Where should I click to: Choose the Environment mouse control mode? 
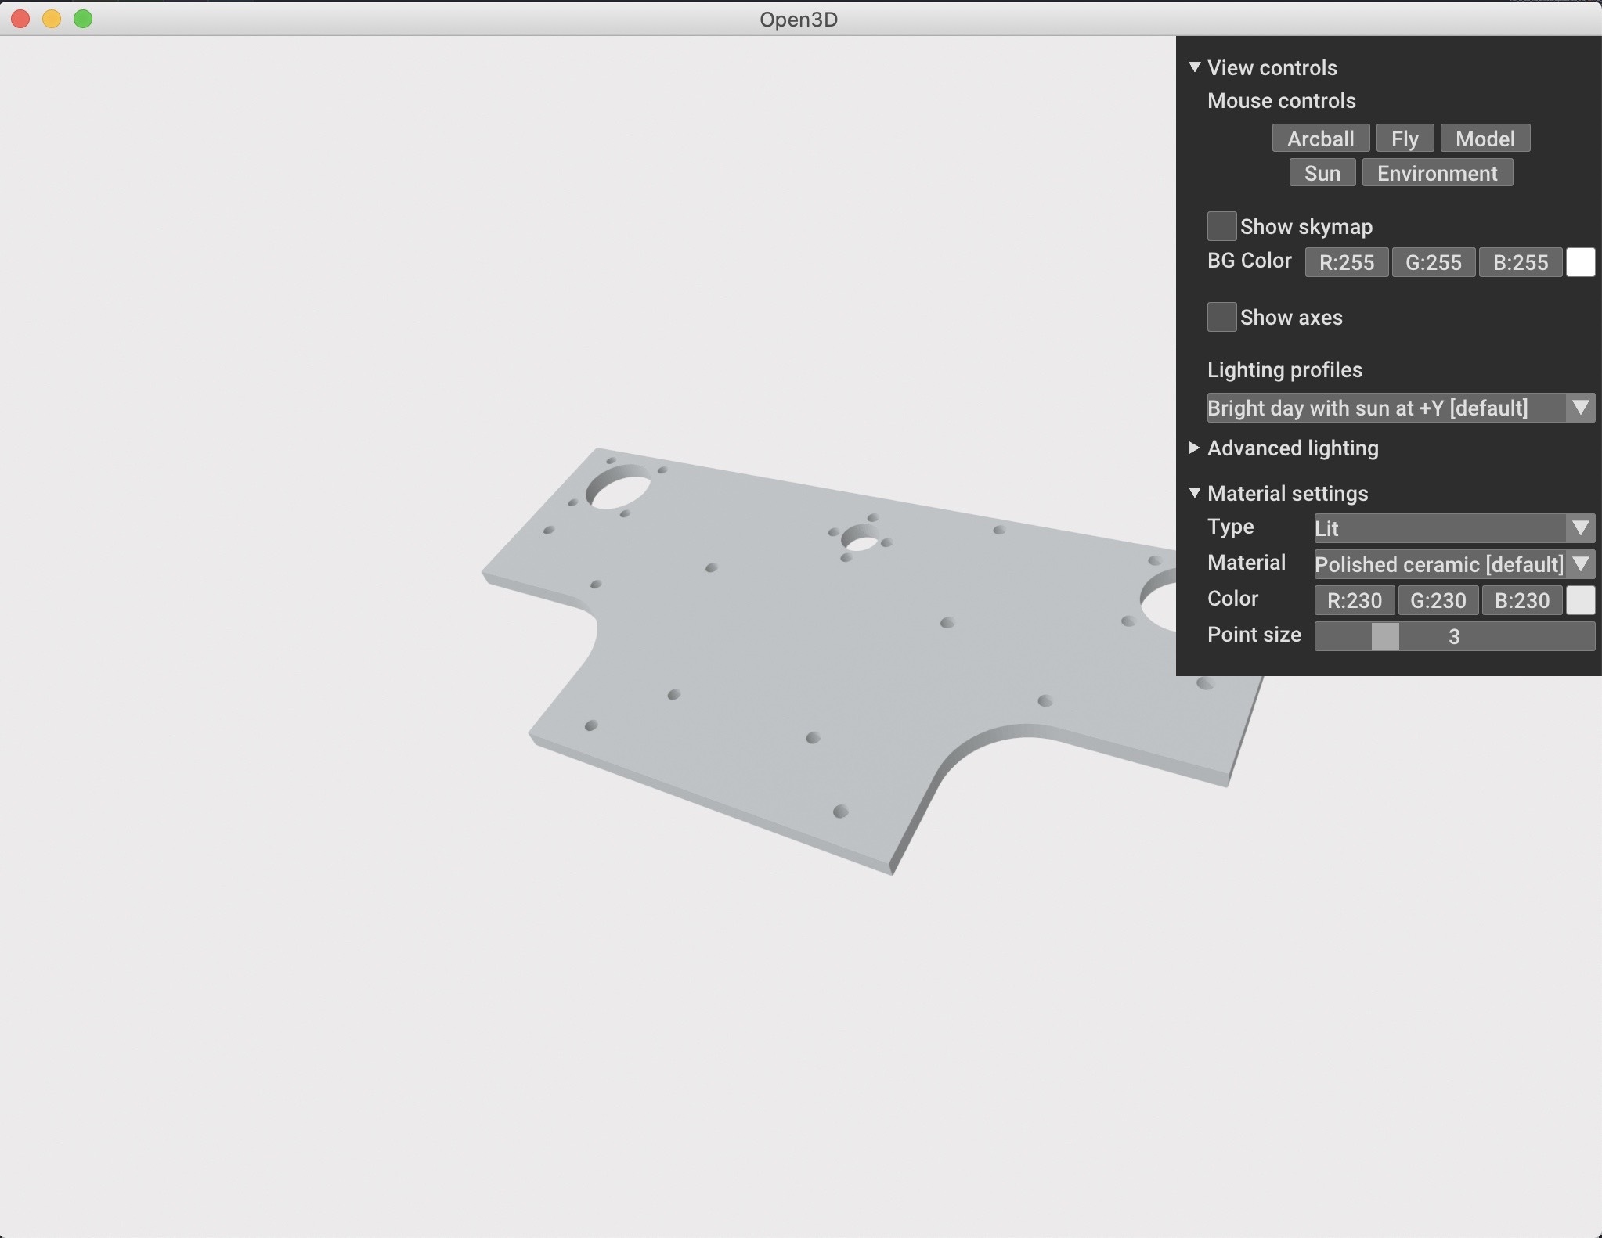(1437, 172)
